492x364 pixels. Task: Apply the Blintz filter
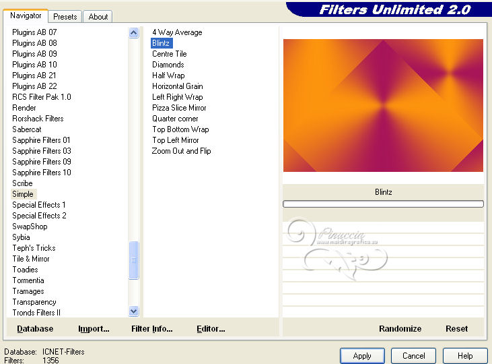(362, 356)
